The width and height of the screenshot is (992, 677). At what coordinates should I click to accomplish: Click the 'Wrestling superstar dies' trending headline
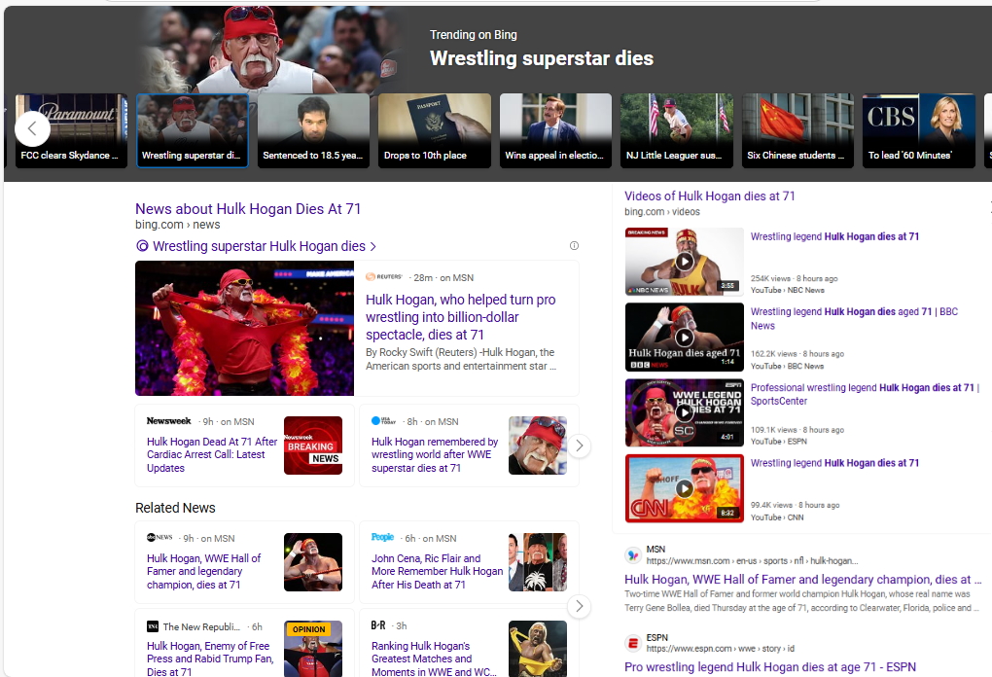(542, 58)
